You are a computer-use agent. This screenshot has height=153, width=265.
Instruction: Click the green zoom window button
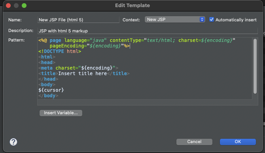pos(24,6)
